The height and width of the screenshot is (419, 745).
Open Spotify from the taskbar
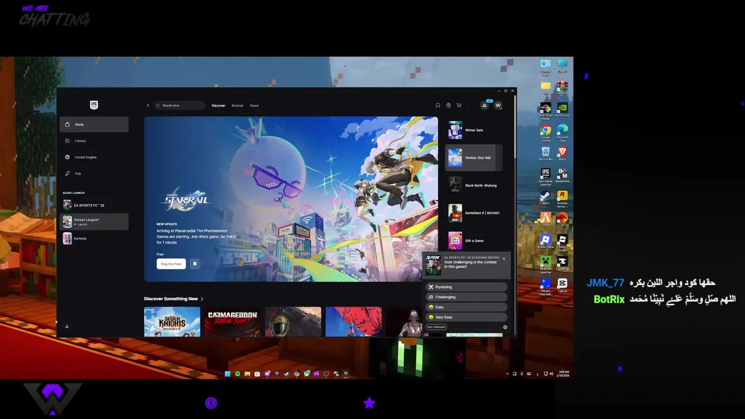pyautogui.click(x=237, y=374)
